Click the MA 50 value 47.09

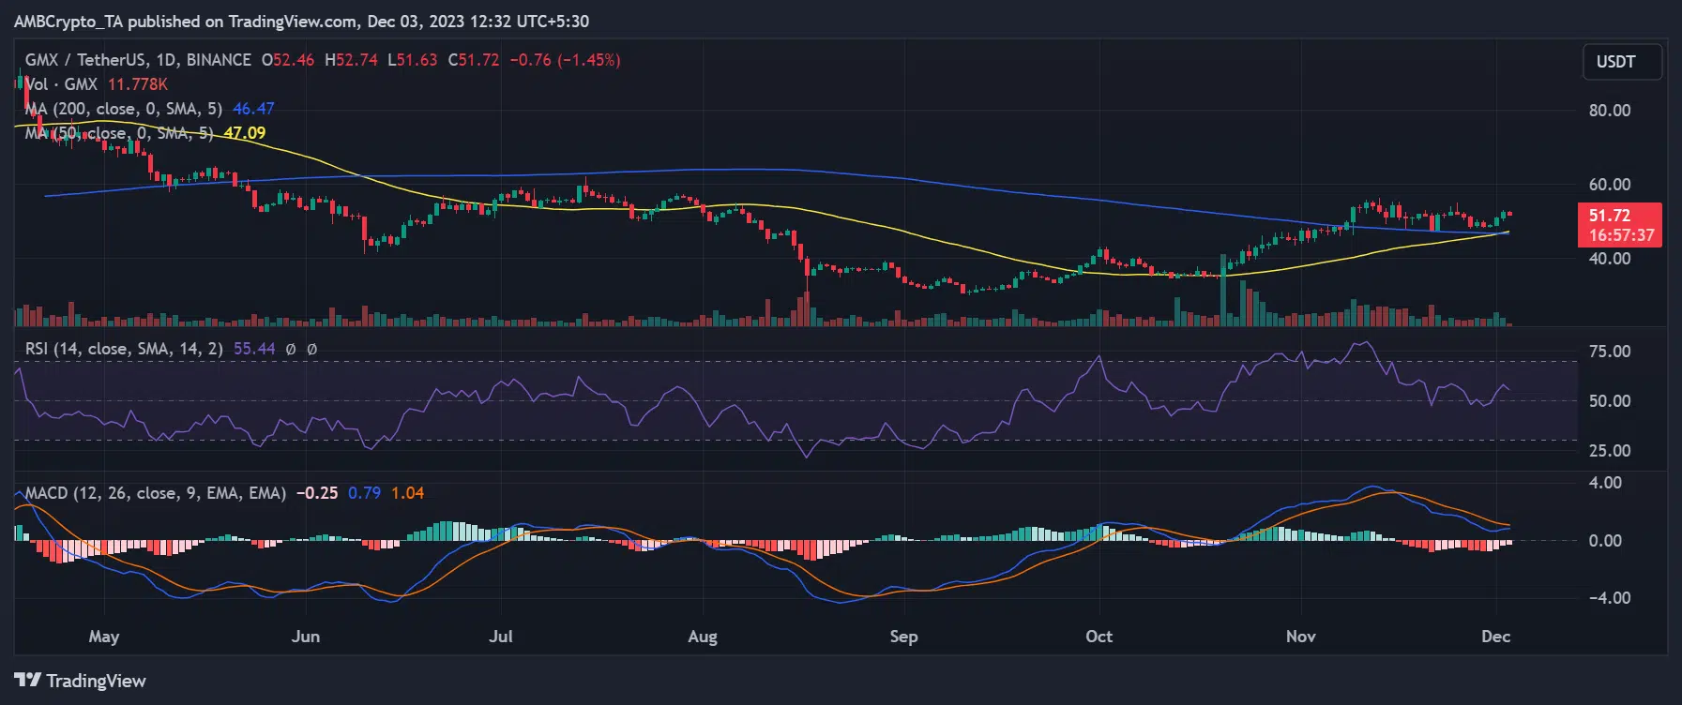point(244,133)
